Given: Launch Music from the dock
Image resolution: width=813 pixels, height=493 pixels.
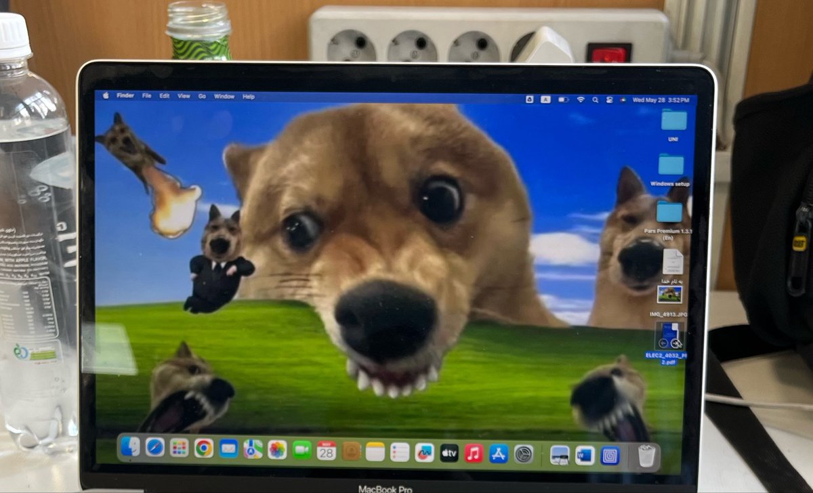Looking at the screenshot, I should click(x=474, y=454).
